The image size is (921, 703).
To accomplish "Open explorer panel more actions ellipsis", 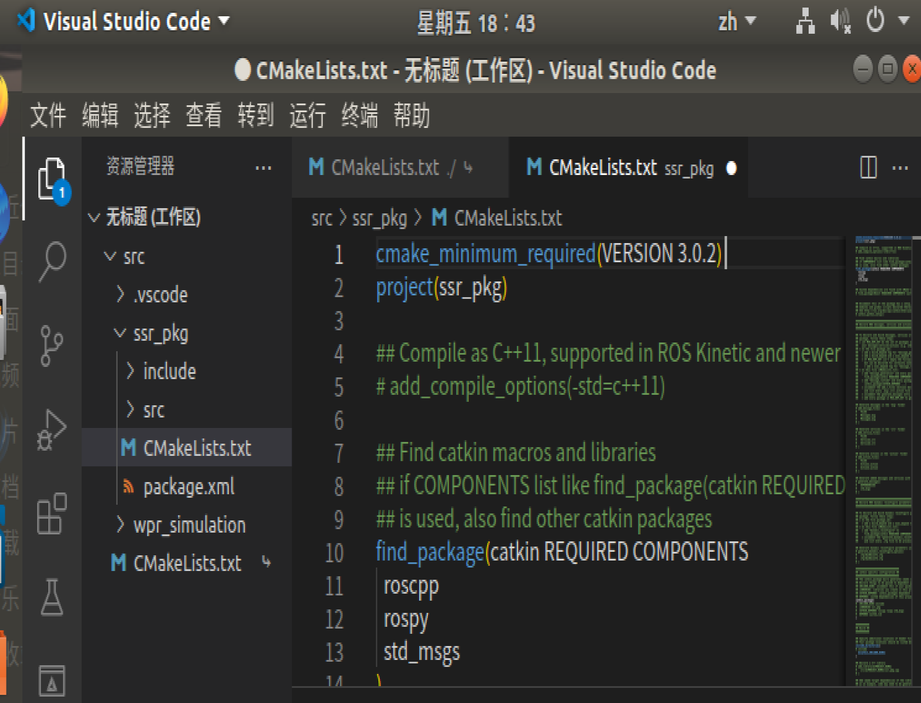I will 263,168.
